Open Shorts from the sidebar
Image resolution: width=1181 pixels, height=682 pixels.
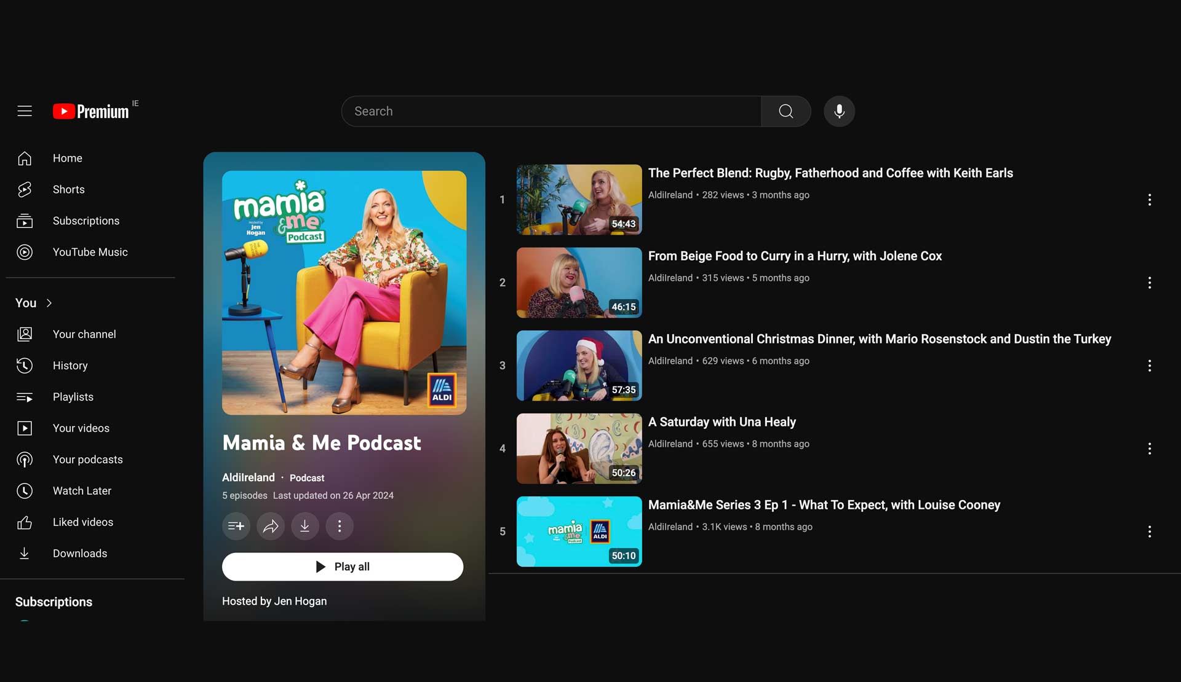click(x=68, y=189)
